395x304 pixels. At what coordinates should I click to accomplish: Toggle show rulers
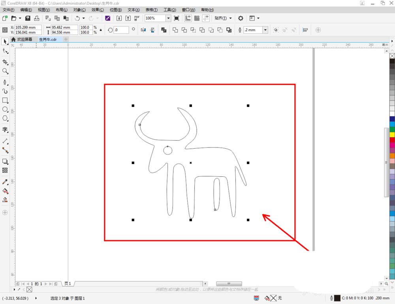point(188,18)
